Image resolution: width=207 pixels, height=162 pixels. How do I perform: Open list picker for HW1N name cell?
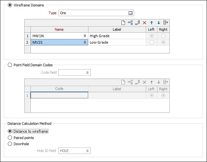pos(85,36)
